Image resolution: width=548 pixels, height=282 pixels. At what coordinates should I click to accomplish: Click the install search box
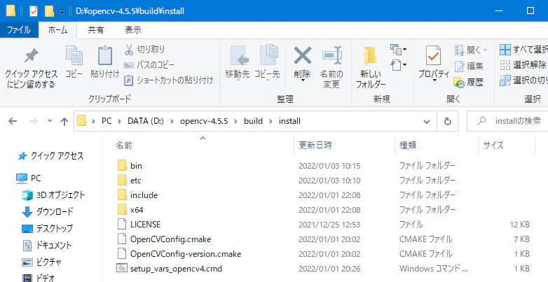pyautogui.click(x=508, y=122)
